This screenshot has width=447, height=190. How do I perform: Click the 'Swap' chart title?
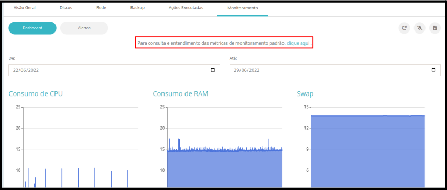[x=305, y=94]
